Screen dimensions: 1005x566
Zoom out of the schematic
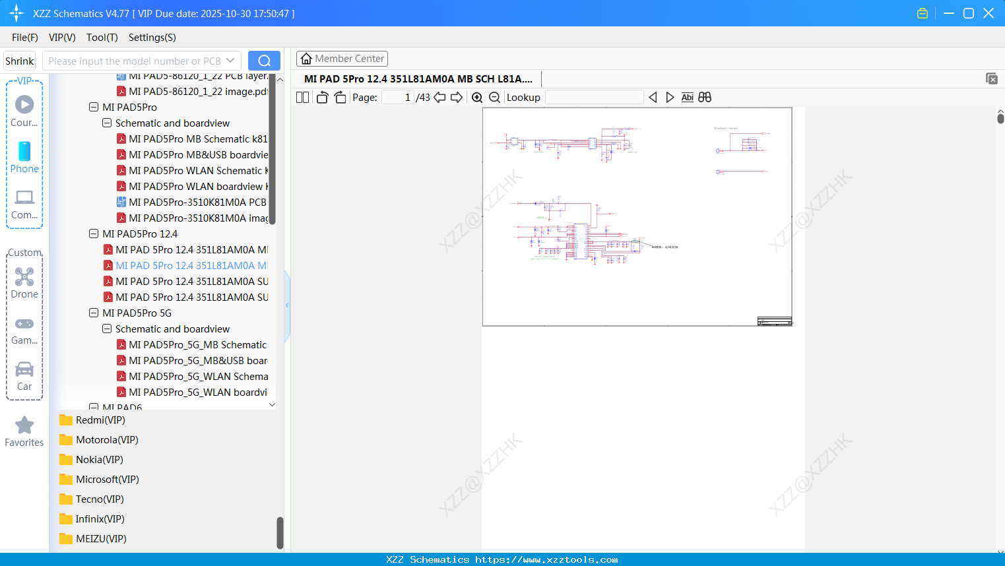tap(494, 98)
